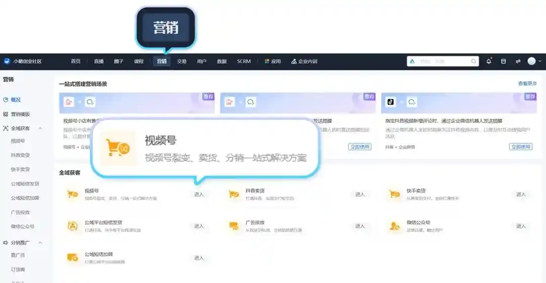Select the 营销 nav tab
Image resolution: width=546 pixels, height=283 pixels.
[162, 61]
